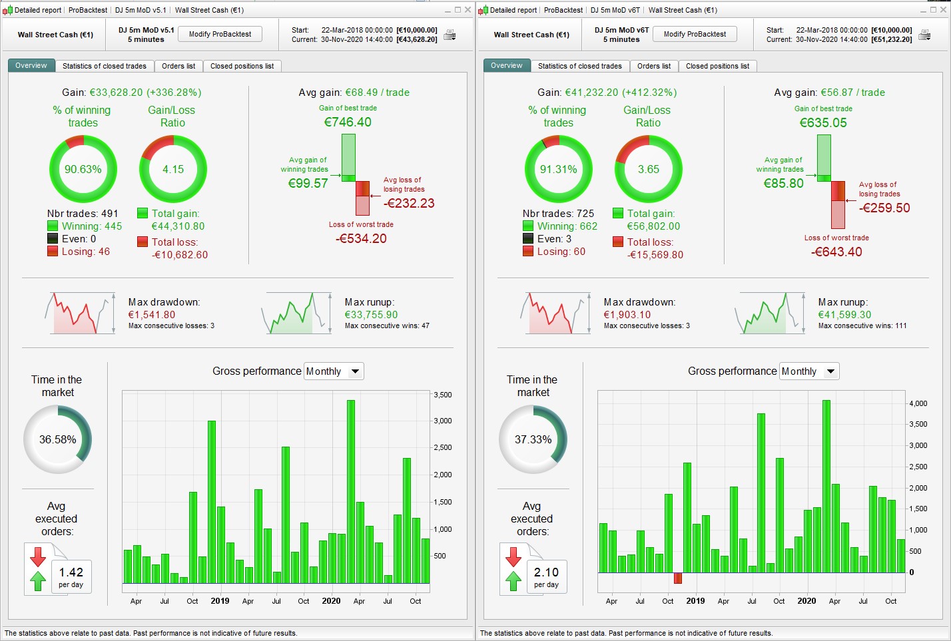The image size is (951, 641).
Task: Click the black Even swatch beside Even: 0
Action: click(x=53, y=239)
